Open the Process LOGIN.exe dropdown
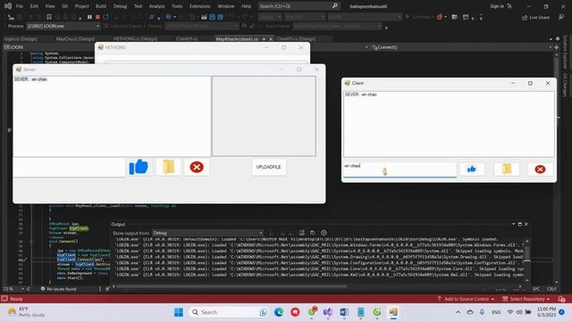Screen dimensions: 572x321 63,26
